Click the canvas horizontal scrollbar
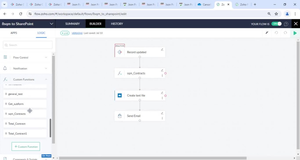300x160 pixels. pyautogui.click(x=153, y=158)
